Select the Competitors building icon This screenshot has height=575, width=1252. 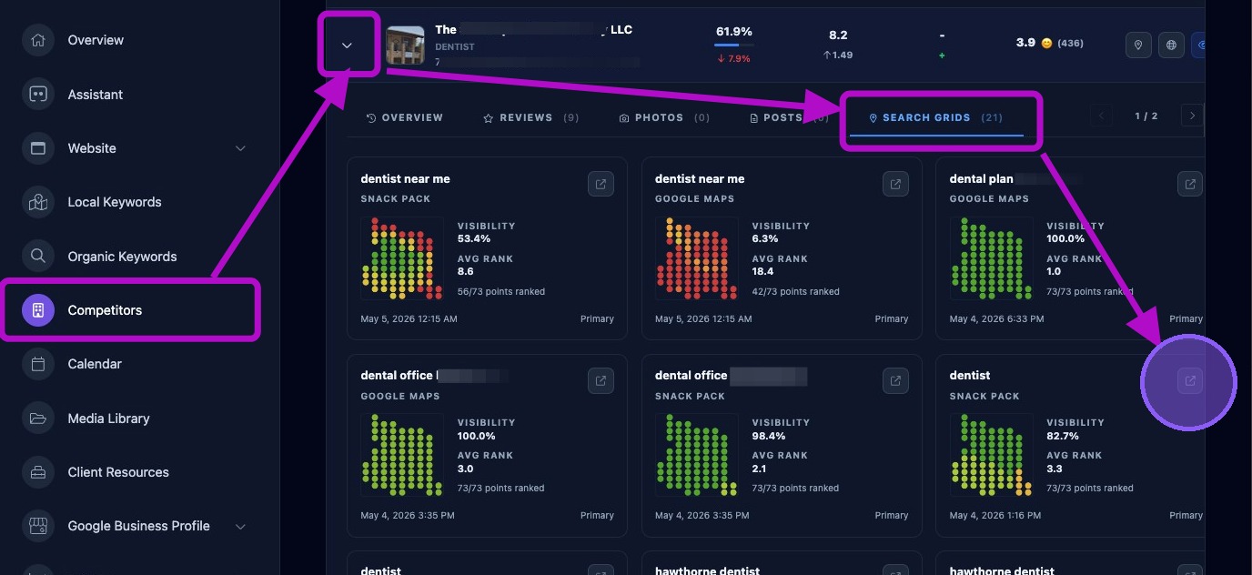click(38, 310)
